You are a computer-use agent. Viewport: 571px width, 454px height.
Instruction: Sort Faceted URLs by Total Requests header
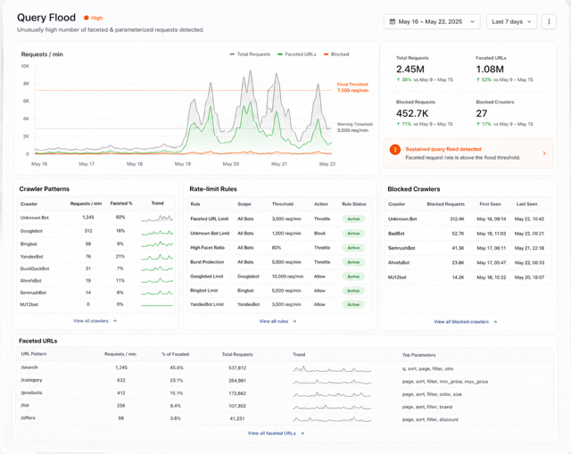pyautogui.click(x=237, y=354)
